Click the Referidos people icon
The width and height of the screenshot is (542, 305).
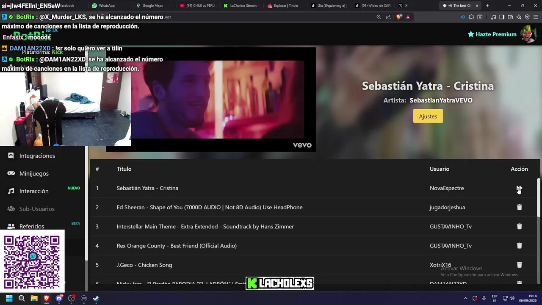click(11, 226)
